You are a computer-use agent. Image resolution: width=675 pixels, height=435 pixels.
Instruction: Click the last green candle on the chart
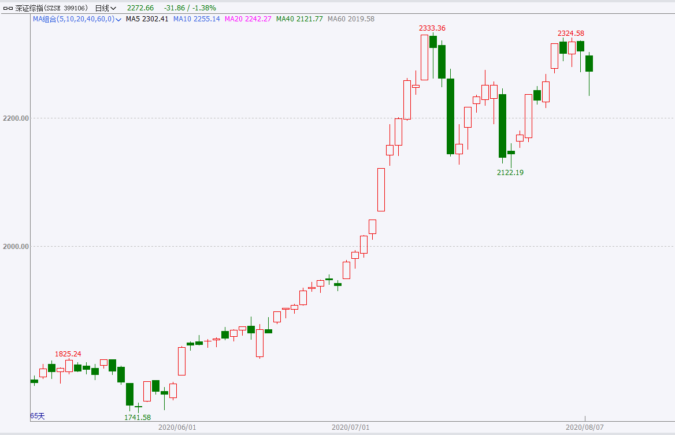[x=589, y=64]
